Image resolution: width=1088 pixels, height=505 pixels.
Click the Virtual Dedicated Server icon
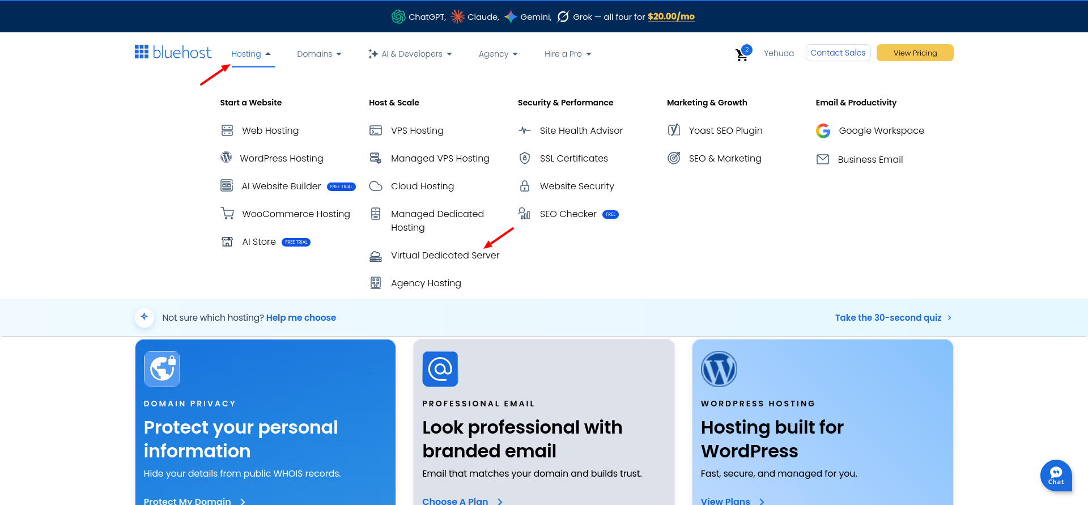(376, 256)
